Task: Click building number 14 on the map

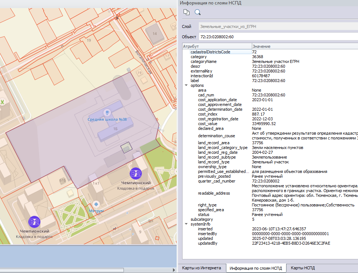Action: [x=154, y=33]
